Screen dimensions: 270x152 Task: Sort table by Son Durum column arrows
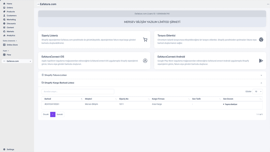point(260,99)
